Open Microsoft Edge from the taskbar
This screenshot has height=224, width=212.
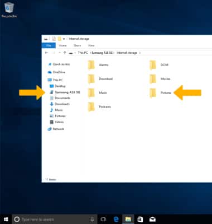(x=116, y=220)
